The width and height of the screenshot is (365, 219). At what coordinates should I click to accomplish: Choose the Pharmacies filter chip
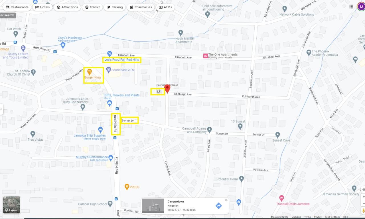tap(141, 7)
